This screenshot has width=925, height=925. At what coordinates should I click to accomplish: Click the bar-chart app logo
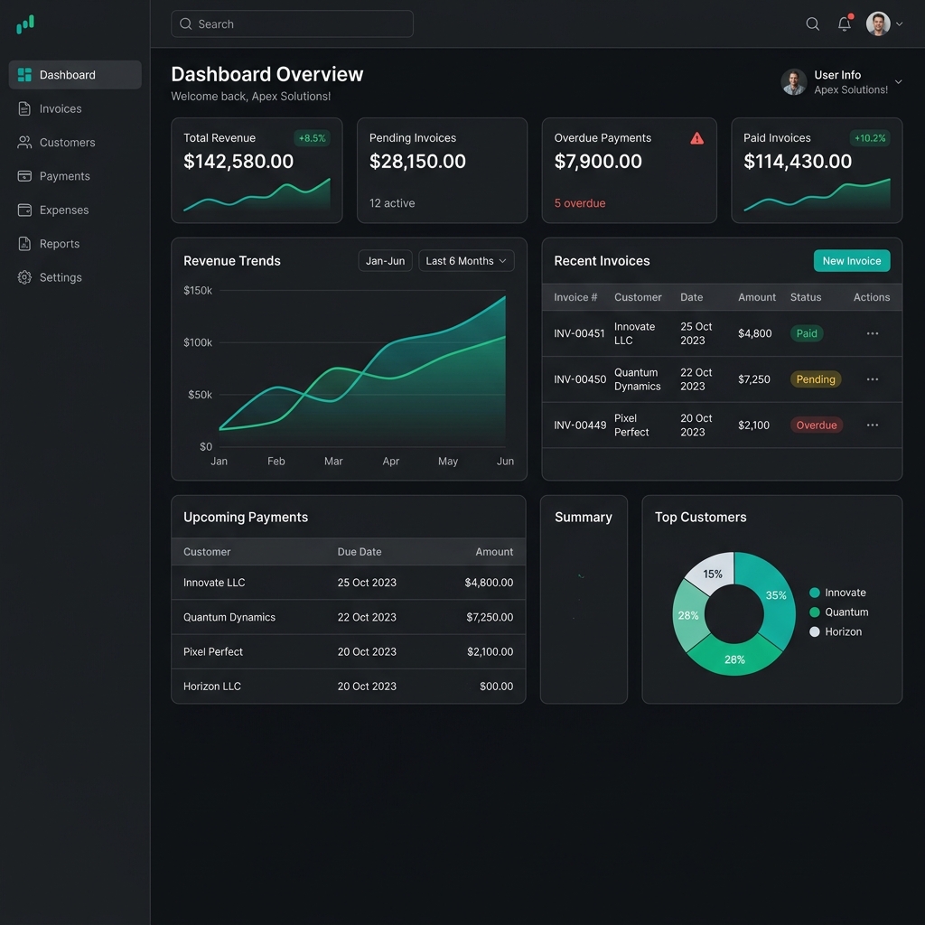tap(24, 24)
